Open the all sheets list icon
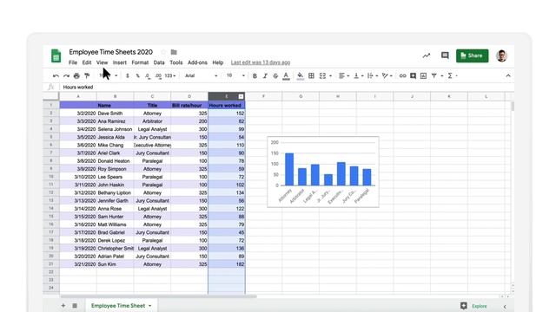 click(x=75, y=306)
